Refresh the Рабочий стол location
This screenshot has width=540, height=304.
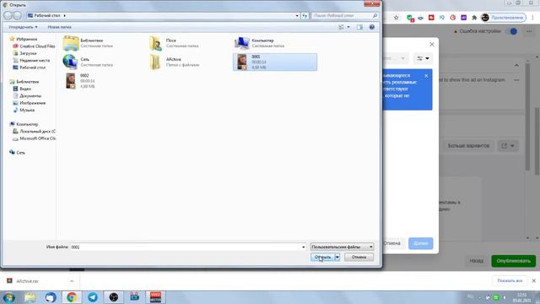(x=305, y=15)
